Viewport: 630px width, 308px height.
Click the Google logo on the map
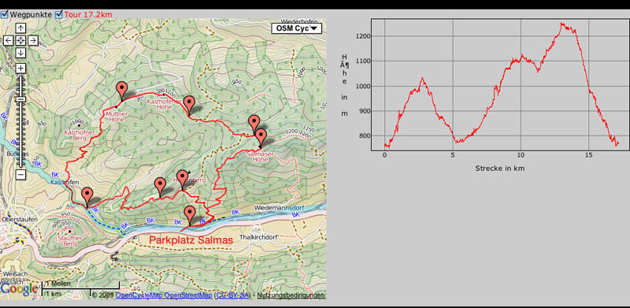coord(18,288)
